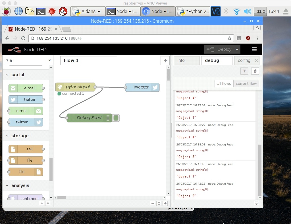The image size is (291, 224).
Task: Select the Tweeter node on canvas
Action: (141, 87)
